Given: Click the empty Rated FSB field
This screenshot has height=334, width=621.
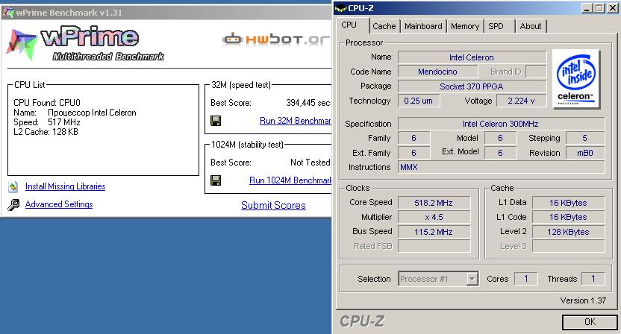Looking at the screenshot, I should (434, 246).
